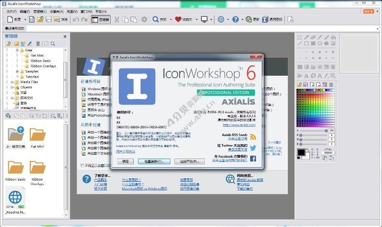Image resolution: width=382 pixels, height=227 pixels.
Task: Click the monitor display toolbar icon
Action: pos(204,19)
